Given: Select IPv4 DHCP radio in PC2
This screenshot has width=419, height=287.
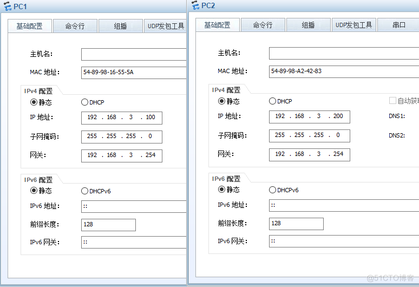Looking at the screenshot, I should coord(272,101).
